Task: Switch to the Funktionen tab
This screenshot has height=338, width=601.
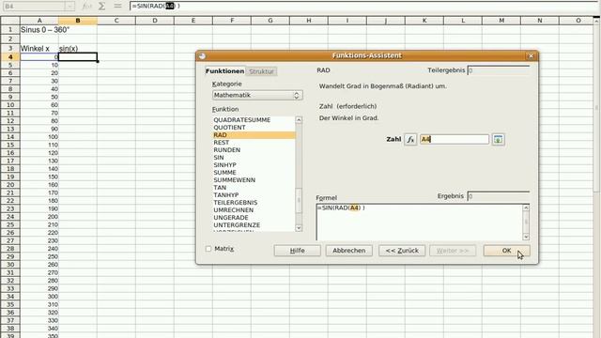Action: pyautogui.click(x=224, y=71)
